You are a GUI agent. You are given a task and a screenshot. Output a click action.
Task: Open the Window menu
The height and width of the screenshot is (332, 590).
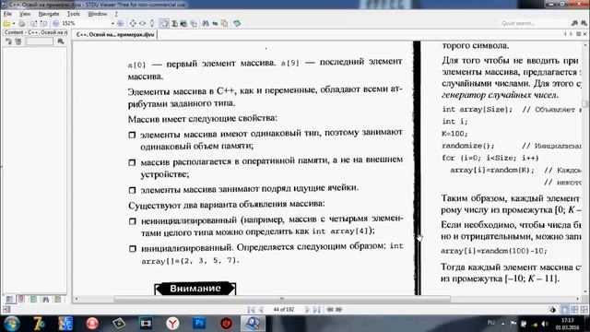(x=97, y=14)
